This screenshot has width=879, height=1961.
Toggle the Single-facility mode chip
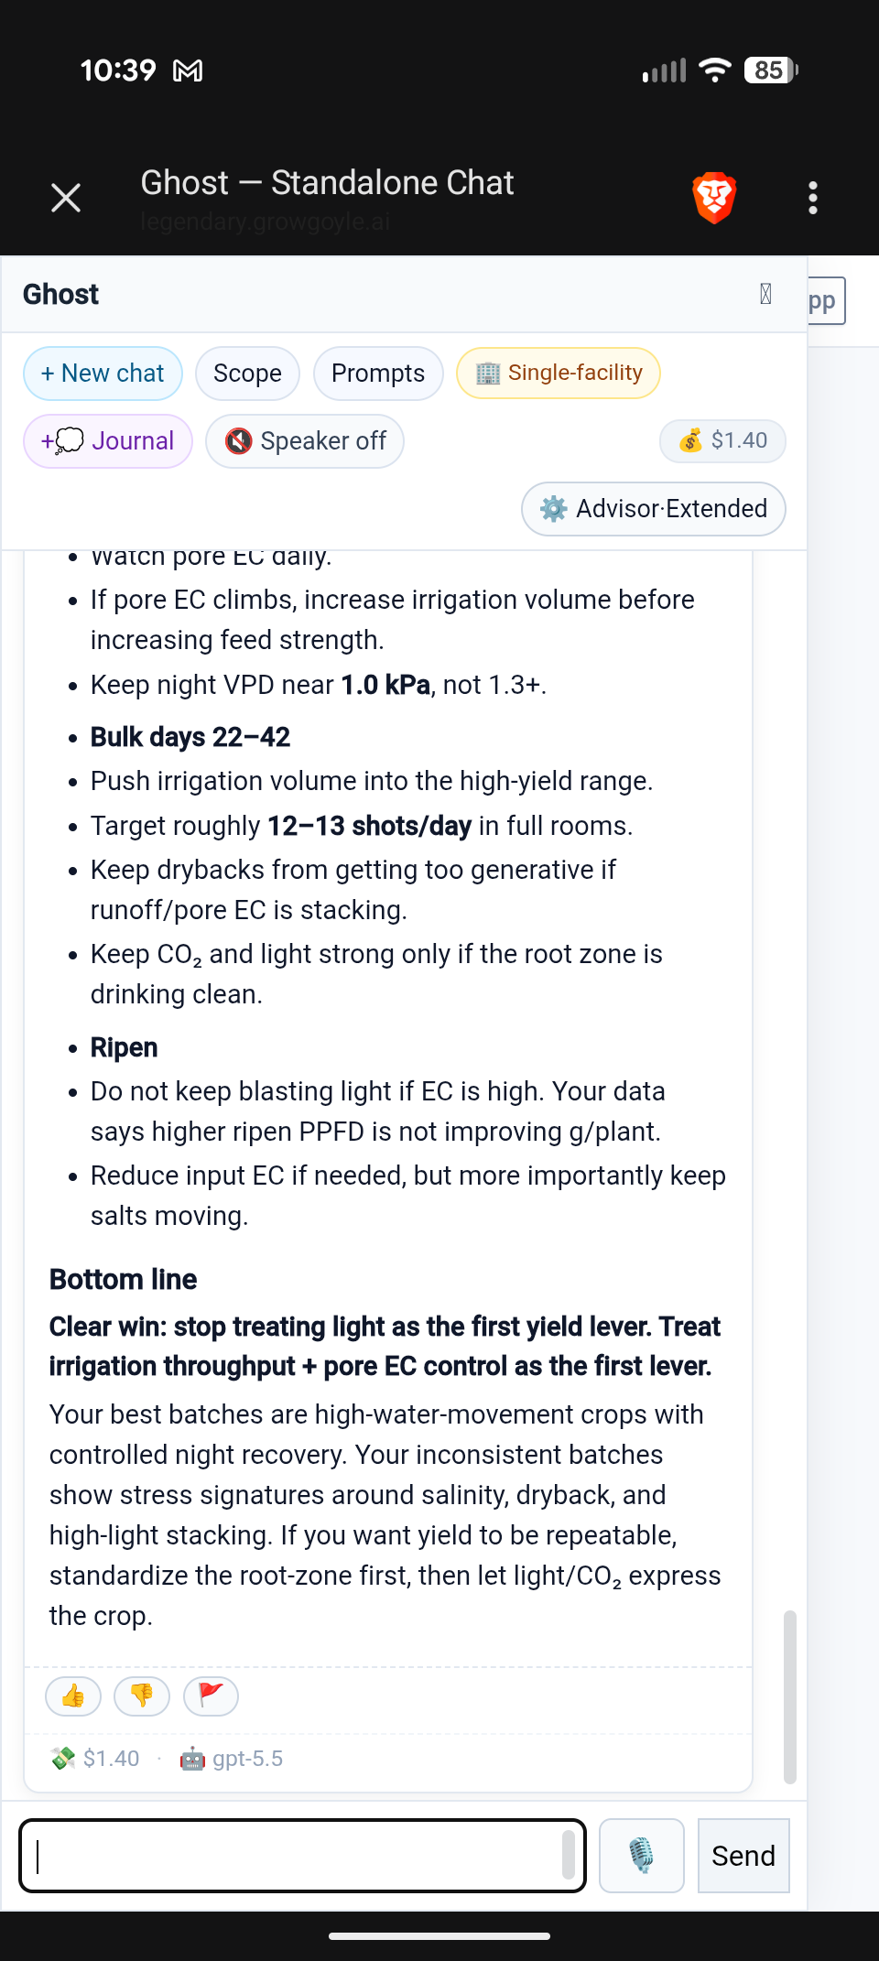coord(559,373)
